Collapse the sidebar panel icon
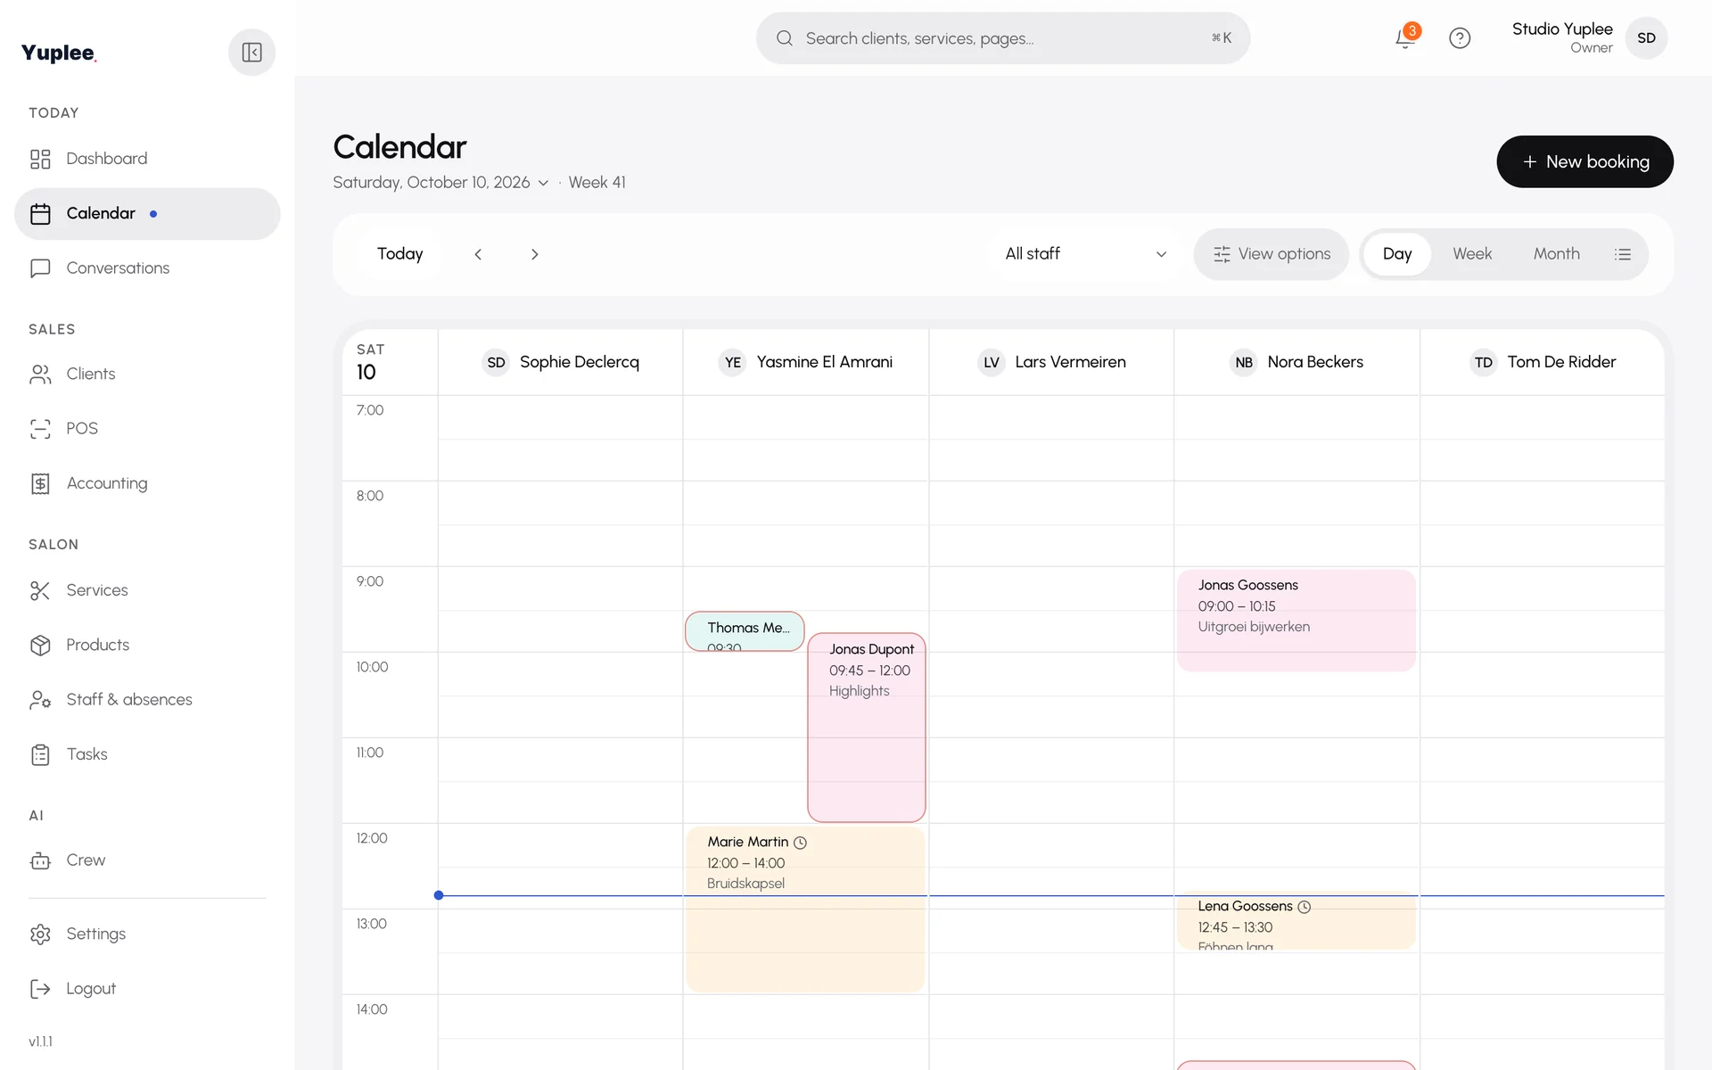Image resolution: width=1712 pixels, height=1070 pixels. coord(251,53)
